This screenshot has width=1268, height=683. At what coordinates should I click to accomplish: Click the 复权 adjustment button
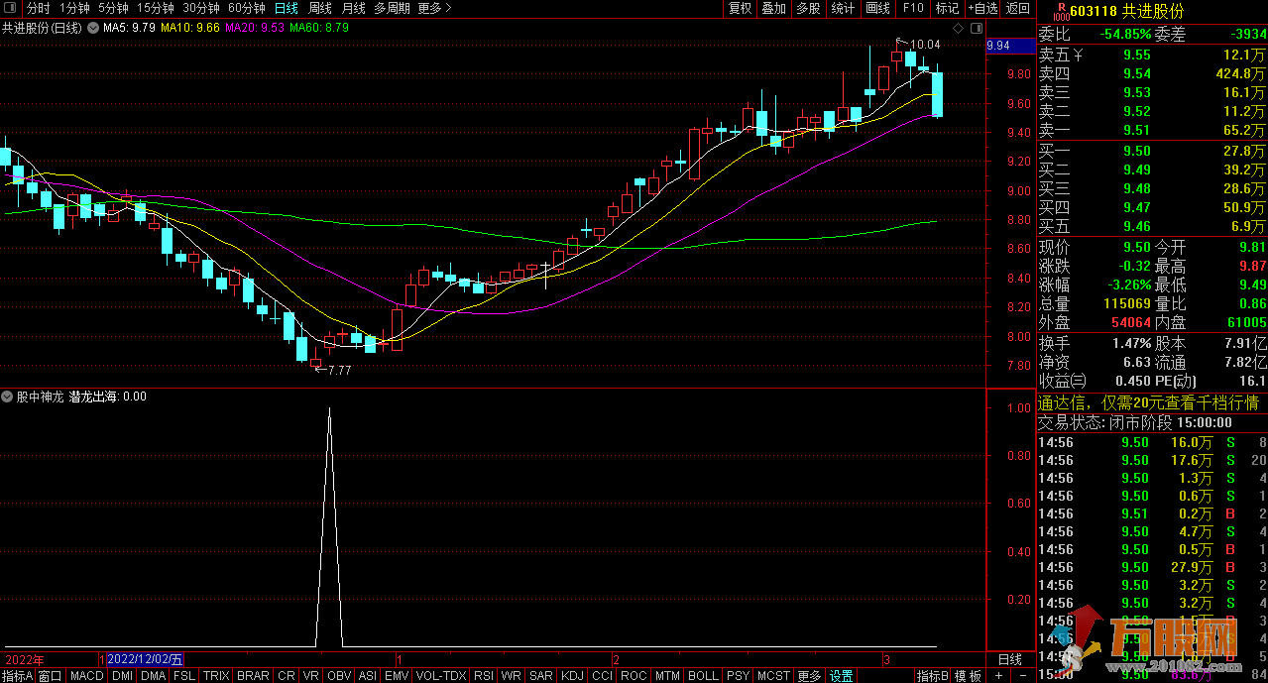pyautogui.click(x=741, y=8)
